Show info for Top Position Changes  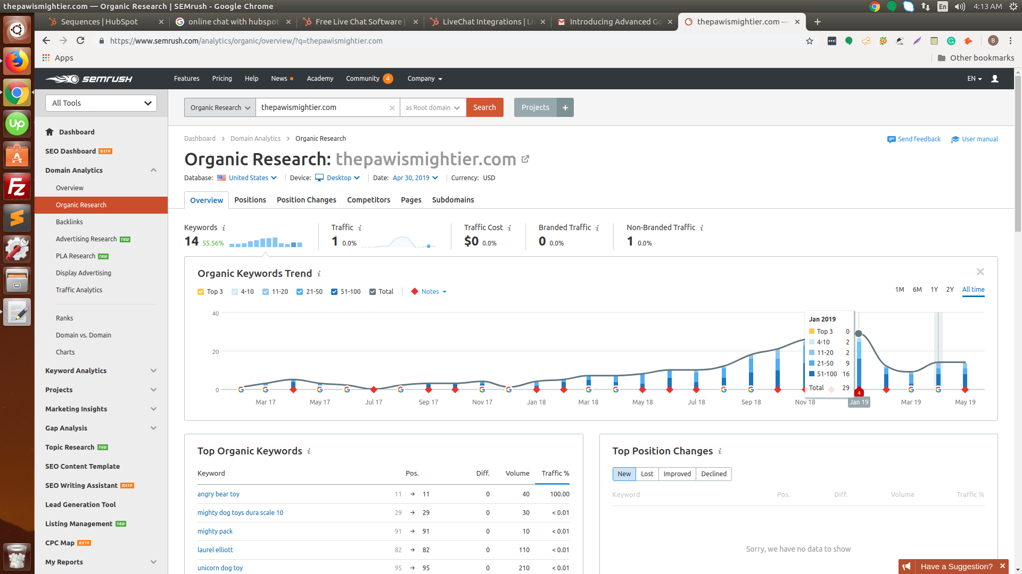coord(720,451)
